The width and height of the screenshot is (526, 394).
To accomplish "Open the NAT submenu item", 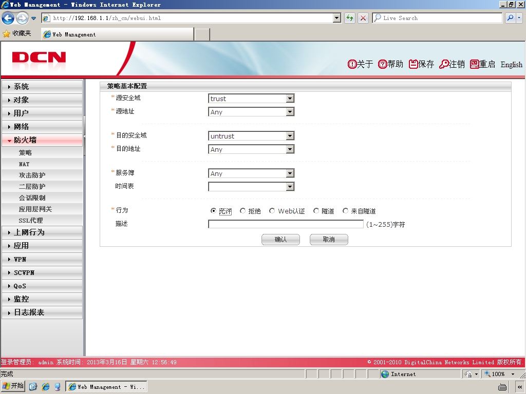I will click(24, 164).
